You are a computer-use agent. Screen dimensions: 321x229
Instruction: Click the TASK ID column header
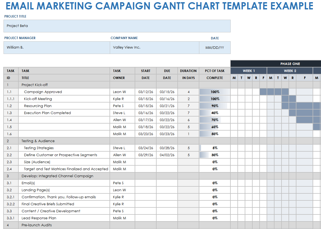coord(11,74)
